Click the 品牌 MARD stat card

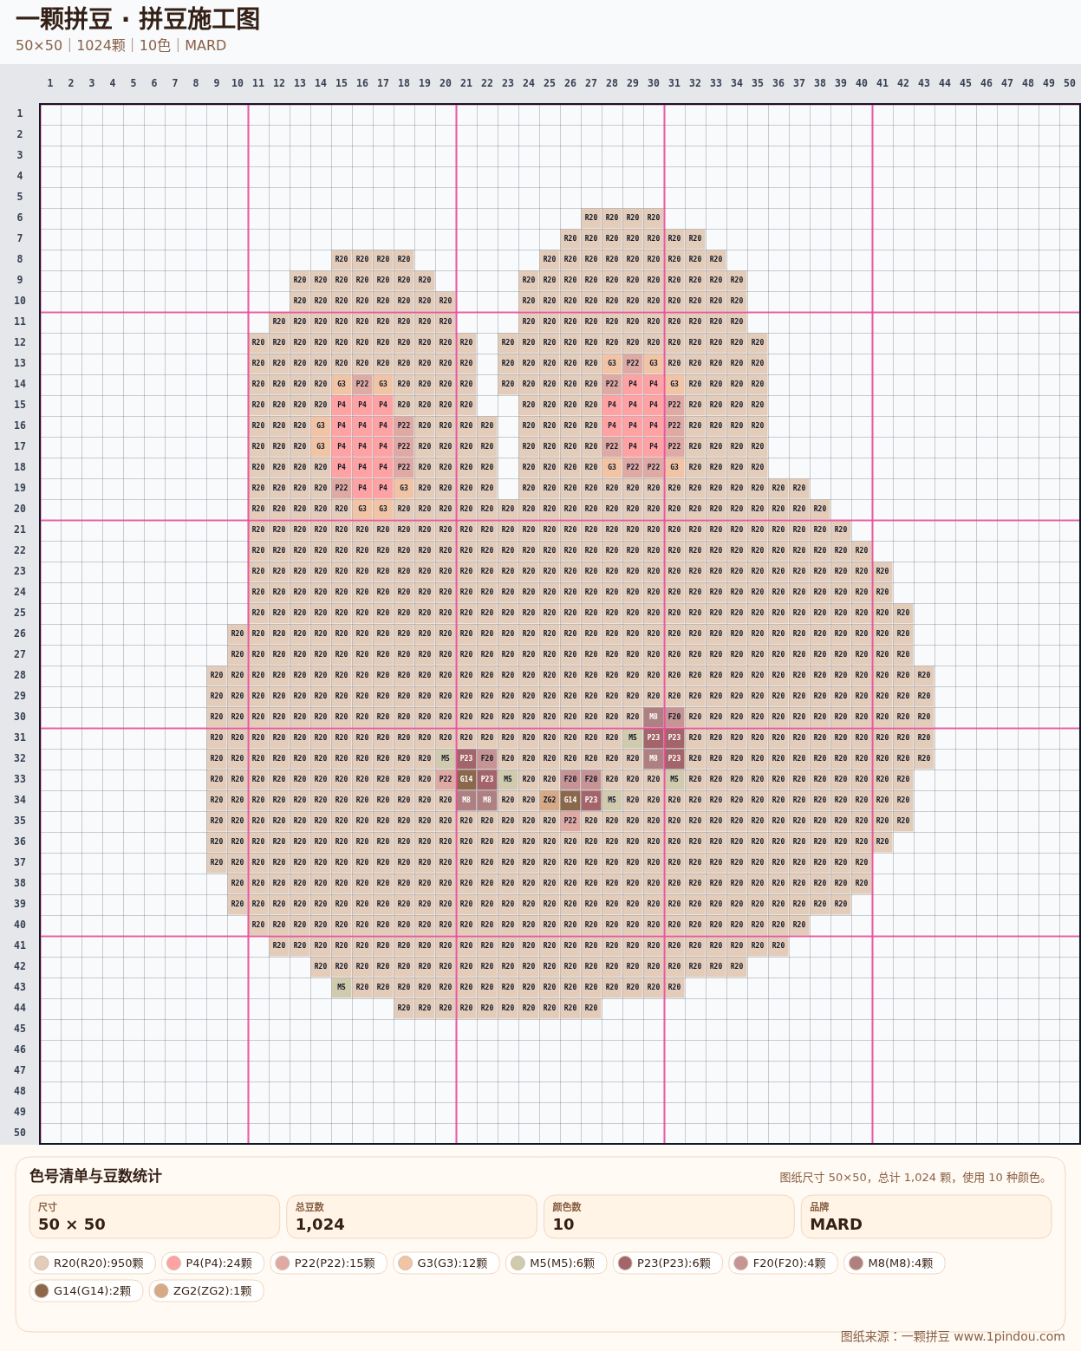(926, 1217)
